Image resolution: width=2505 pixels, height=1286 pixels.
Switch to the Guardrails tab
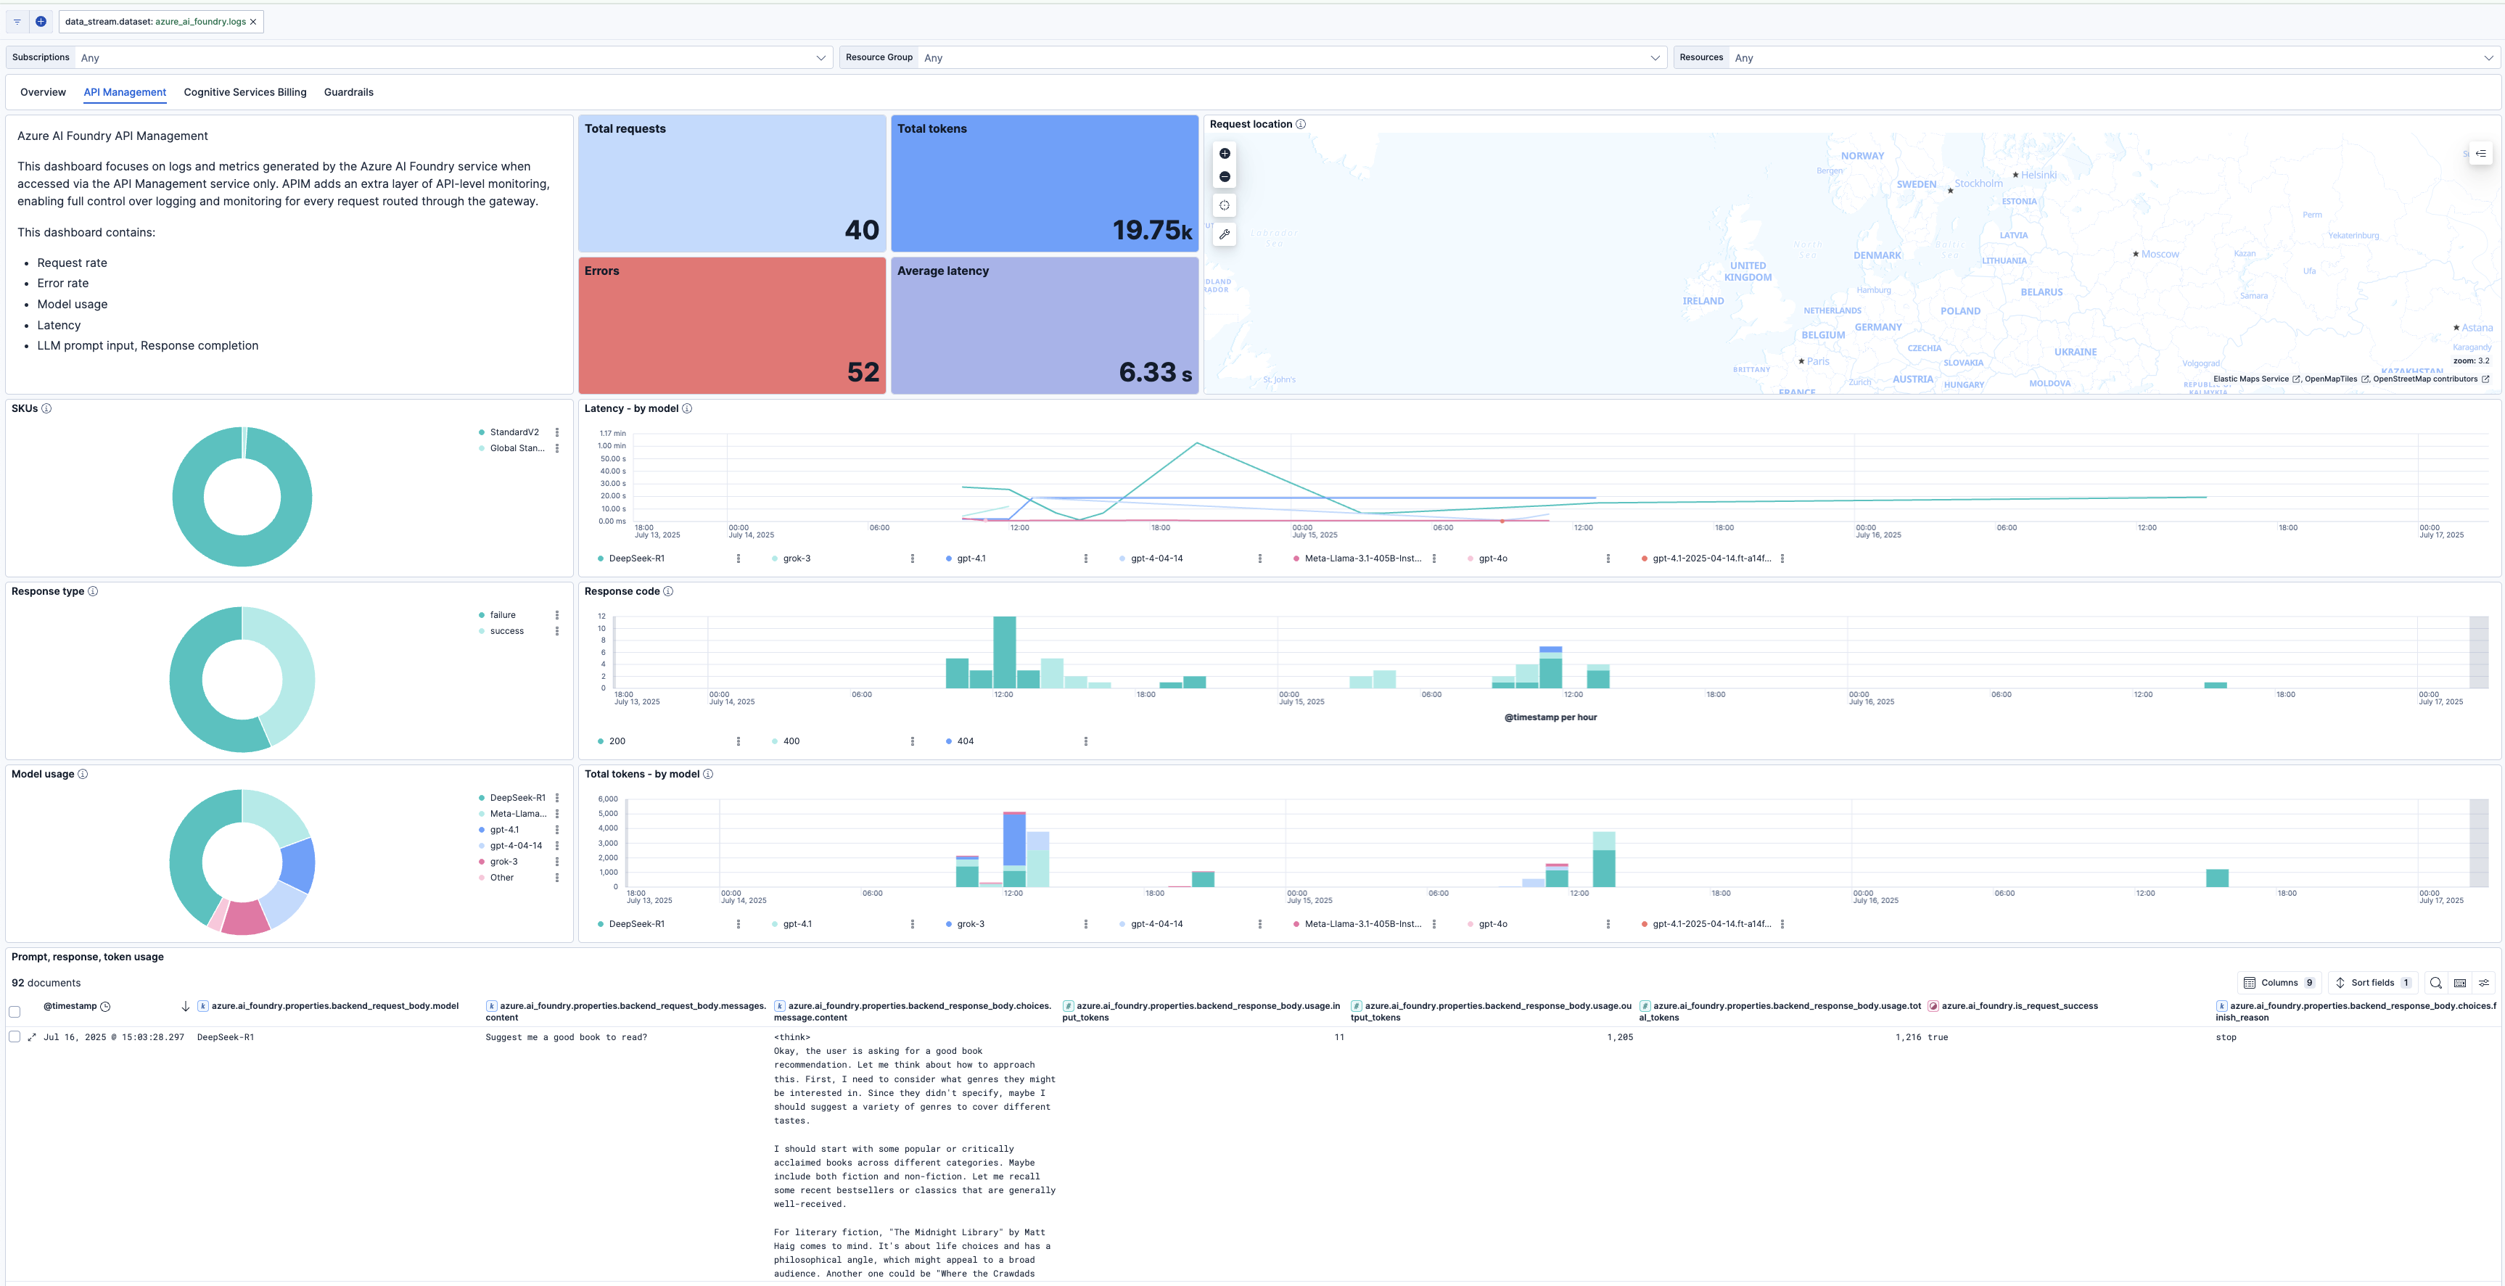[x=348, y=92]
